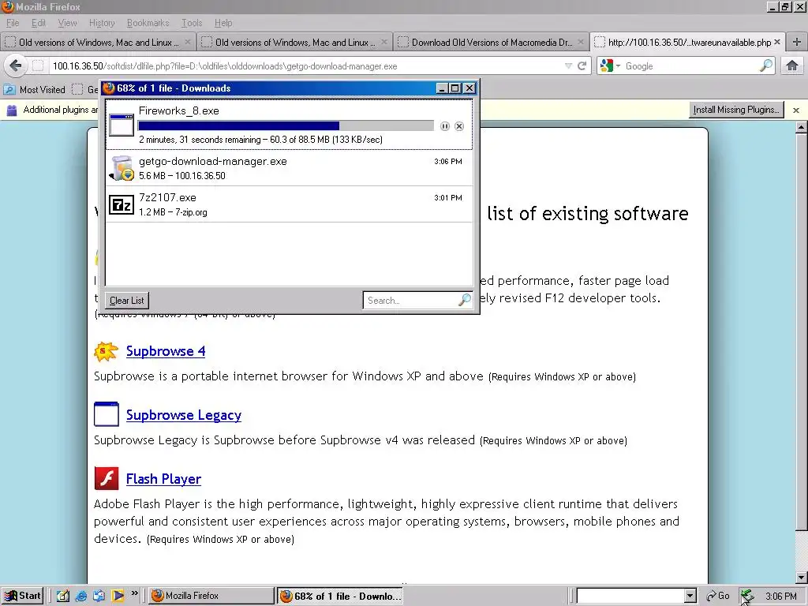Switch to the first Old versions tab

[98, 43]
